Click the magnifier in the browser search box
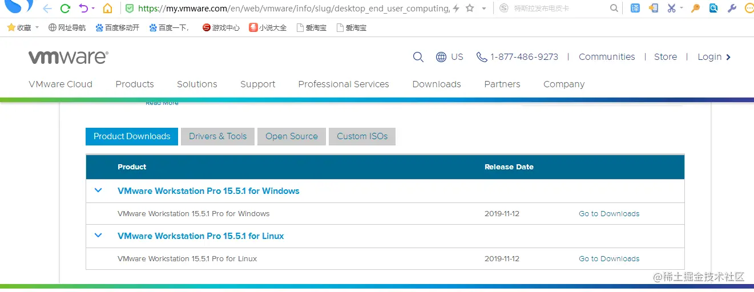Viewport: 754px width, 292px height. [614, 9]
